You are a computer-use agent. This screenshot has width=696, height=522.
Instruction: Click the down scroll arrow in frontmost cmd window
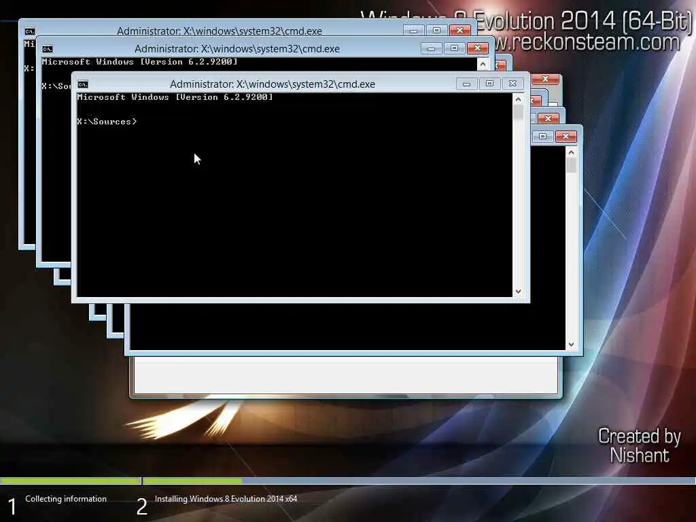pos(518,292)
